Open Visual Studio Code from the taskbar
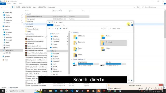This screenshot has width=166, height=93. point(72,91)
